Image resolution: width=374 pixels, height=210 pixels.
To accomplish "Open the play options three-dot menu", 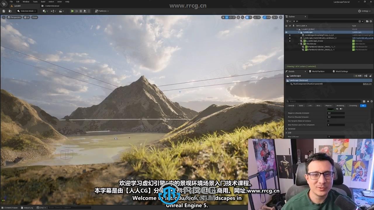I will tap(89, 11).
